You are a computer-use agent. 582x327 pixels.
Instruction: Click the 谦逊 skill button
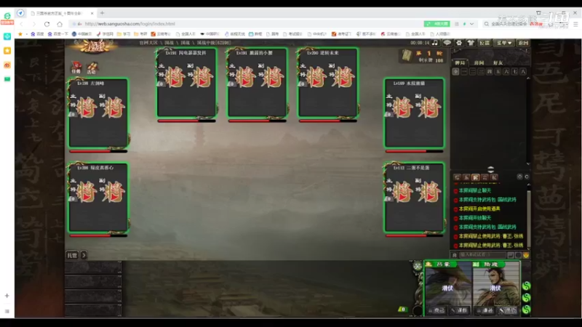click(x=485, y=311)
